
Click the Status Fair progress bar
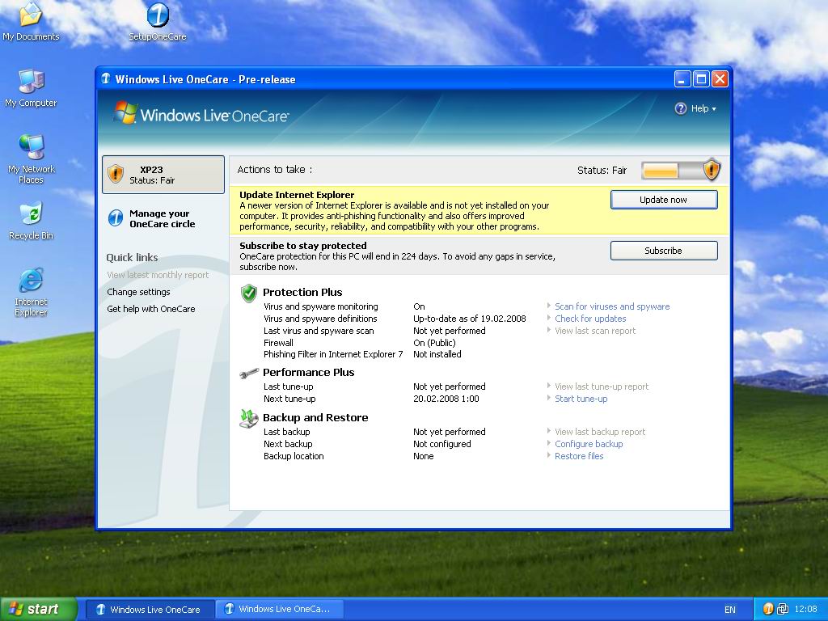(x=672, y=171)
